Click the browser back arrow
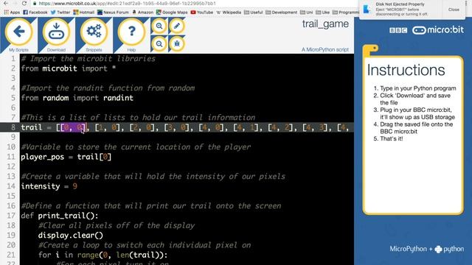This screenshot has width=472, height=265. tap(6, 3)
